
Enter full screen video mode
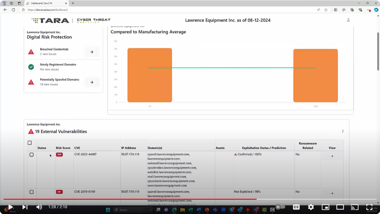[x=369, y=207]
